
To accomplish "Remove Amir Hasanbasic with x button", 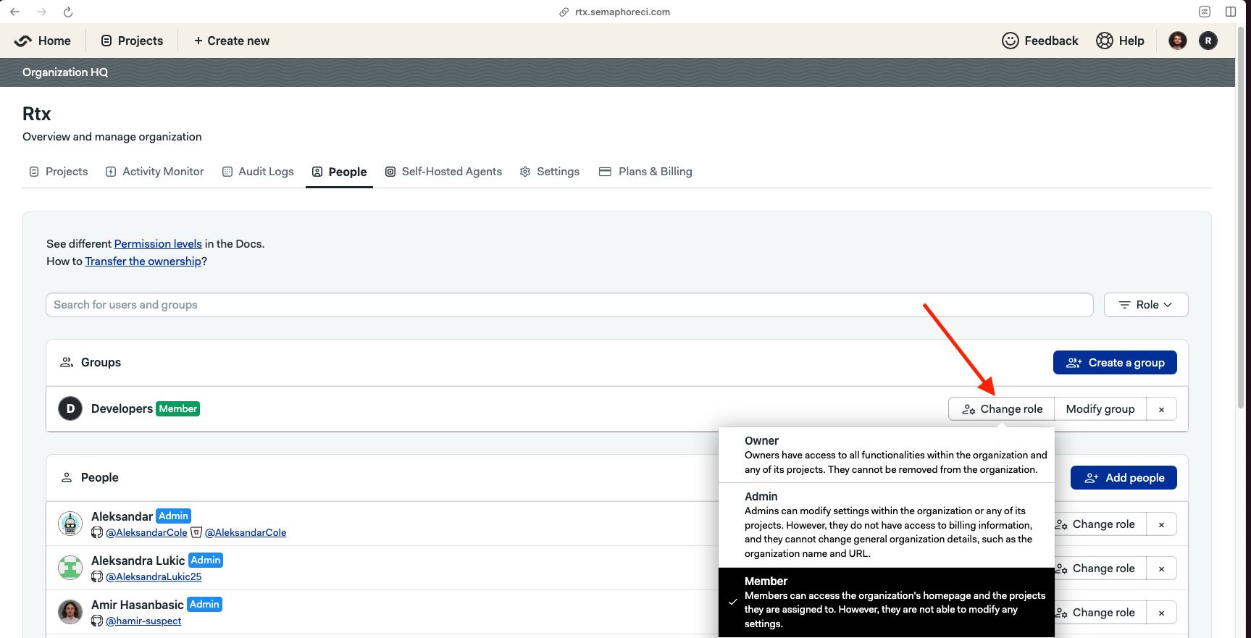I will coord(1161,613).
